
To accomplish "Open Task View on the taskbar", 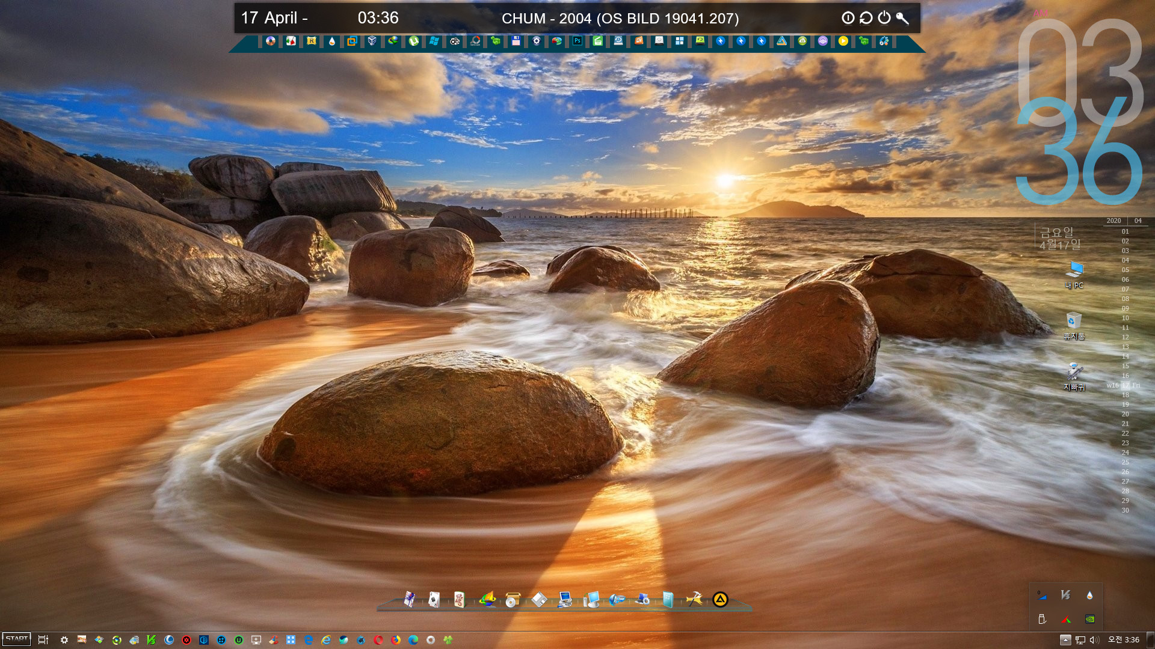I will pos(43,640).
